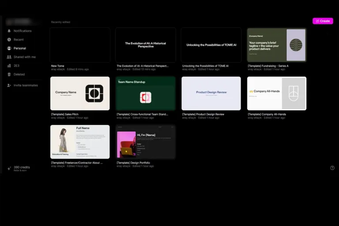This screenshot has height=226, width=339.
Task: Open the Freelancer/Contractor Full Name thumbnail
Action: [80, 142]
